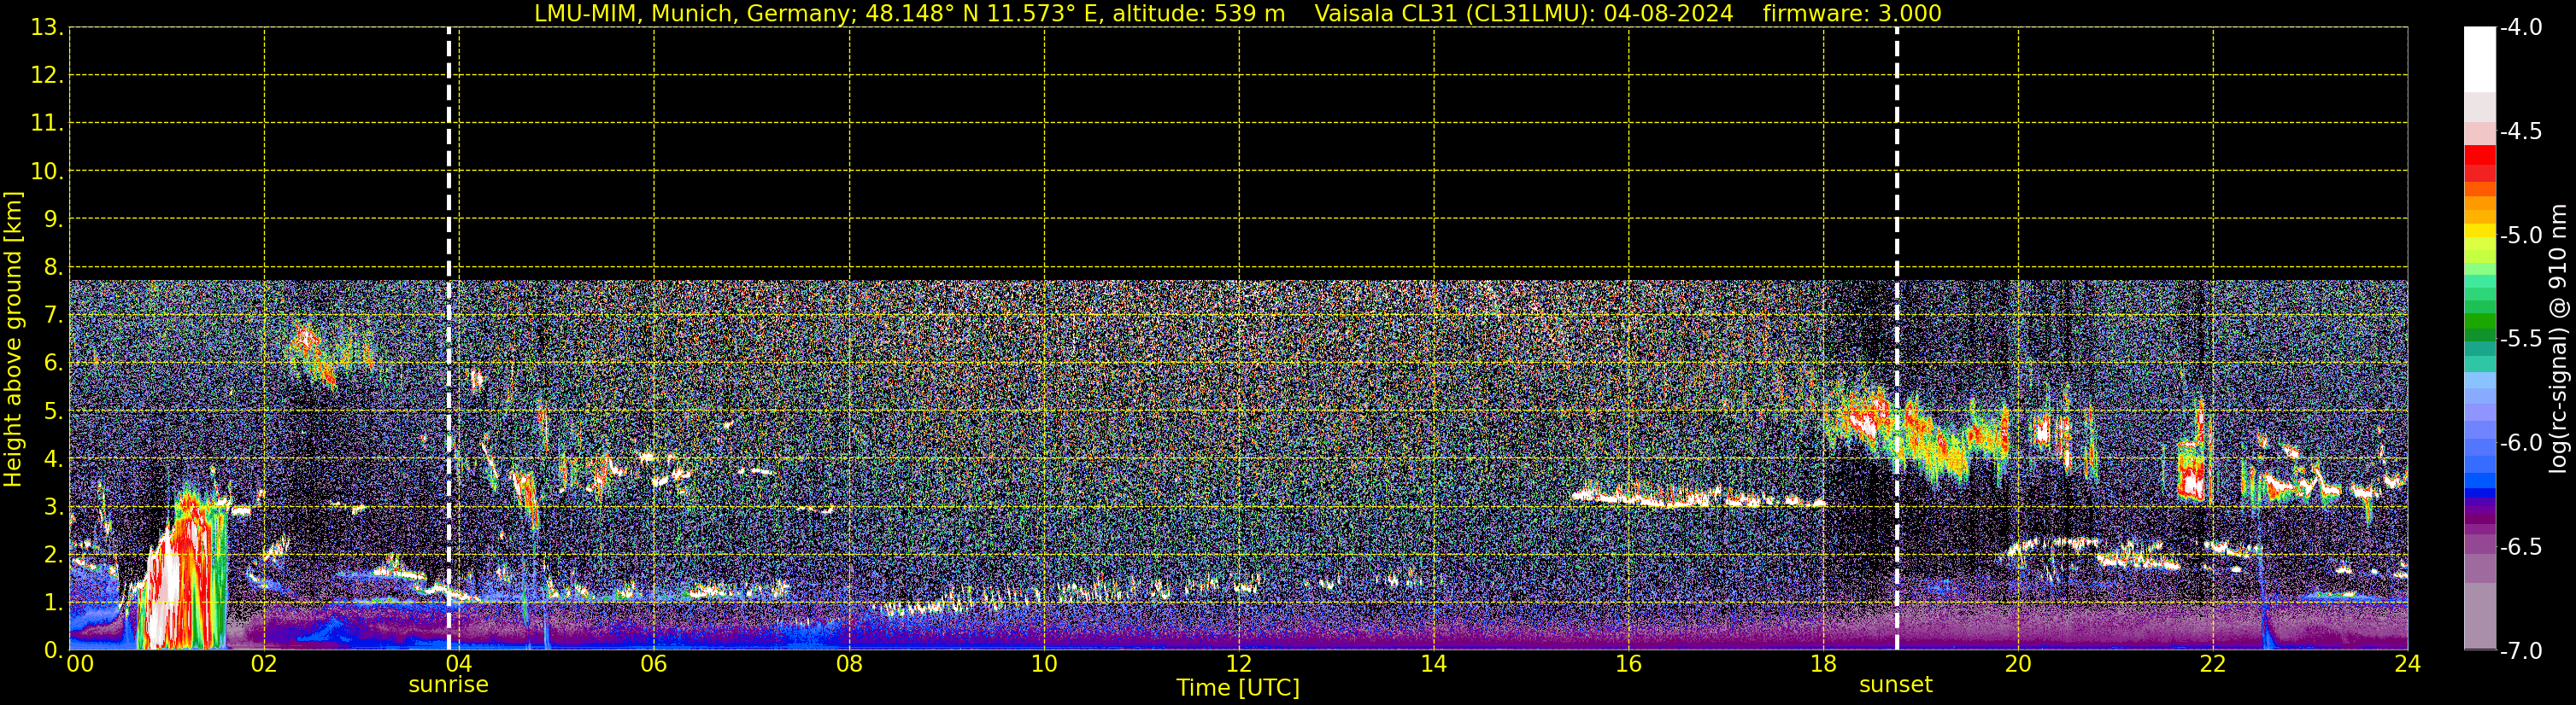2576x705 pixels.
Task: Click the '-7.0' colorbar tick label
Action: [2519, 651]
